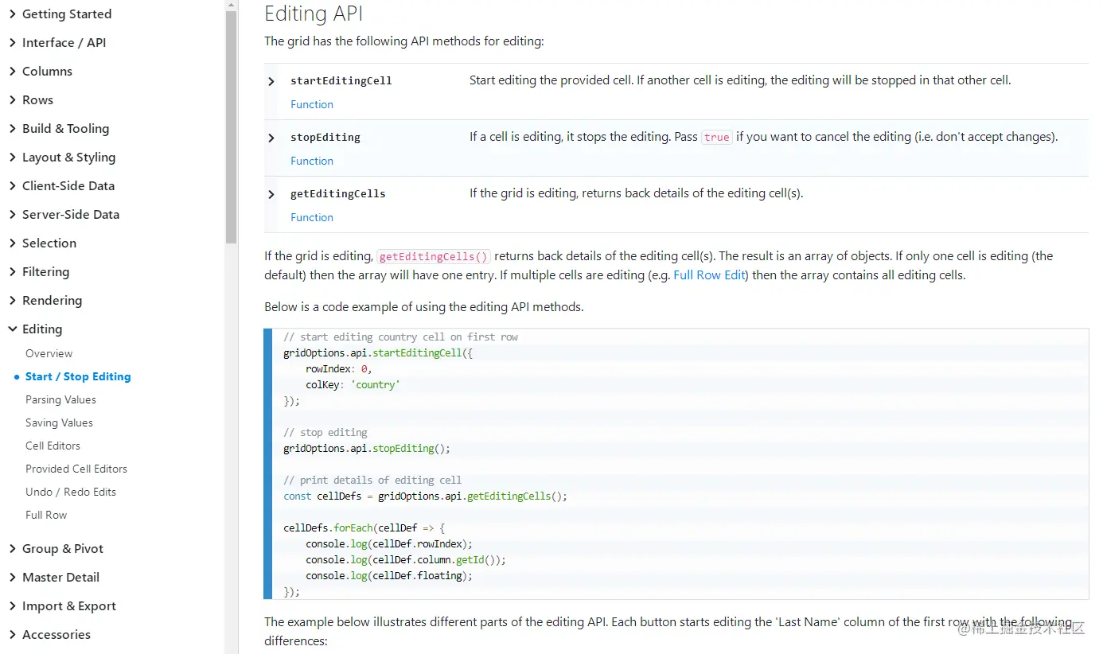This screenshot has width=1103, height=654.
Task: Expand the Selection section chevron
Action: (x=13, y=243)
